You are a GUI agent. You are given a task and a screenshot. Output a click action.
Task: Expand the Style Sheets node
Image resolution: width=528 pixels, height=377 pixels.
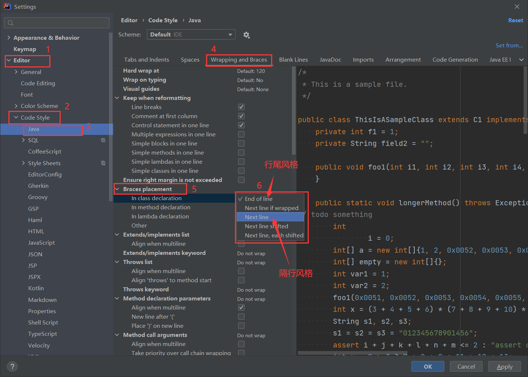[23, 163]
